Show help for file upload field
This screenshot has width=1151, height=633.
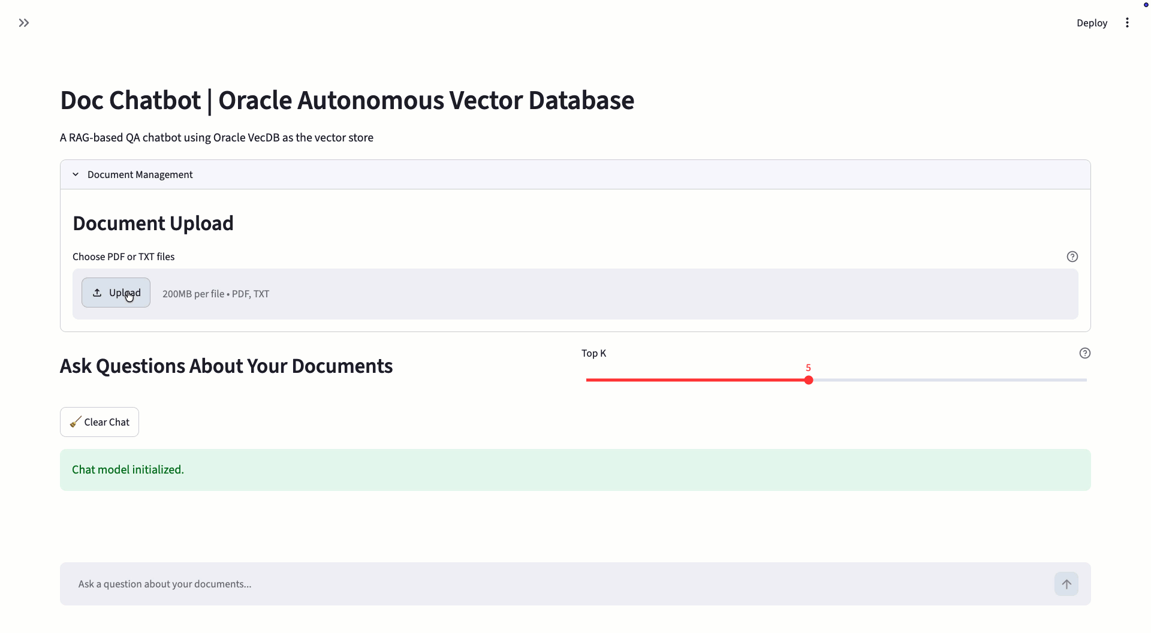(1072, 257)
